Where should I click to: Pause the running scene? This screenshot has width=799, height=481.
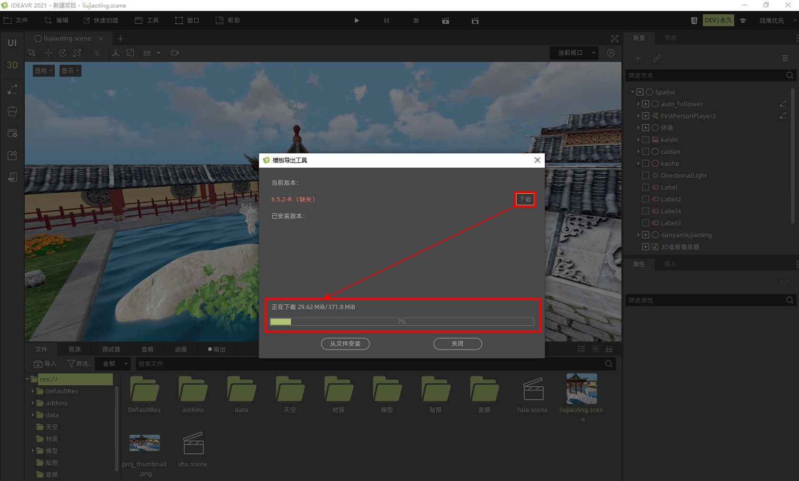click(387, 20)
